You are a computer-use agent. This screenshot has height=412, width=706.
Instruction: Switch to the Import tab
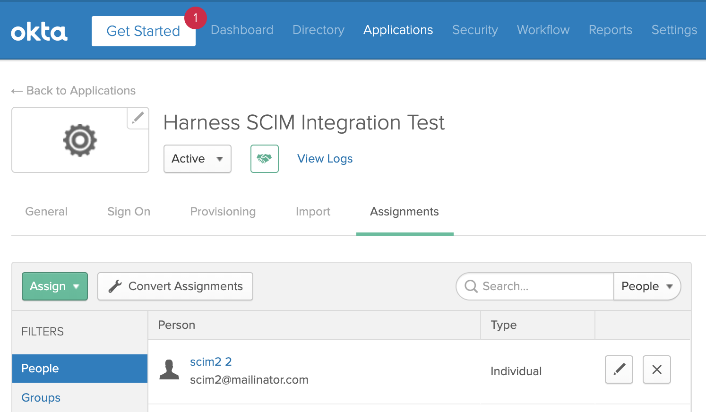(313, 212)
